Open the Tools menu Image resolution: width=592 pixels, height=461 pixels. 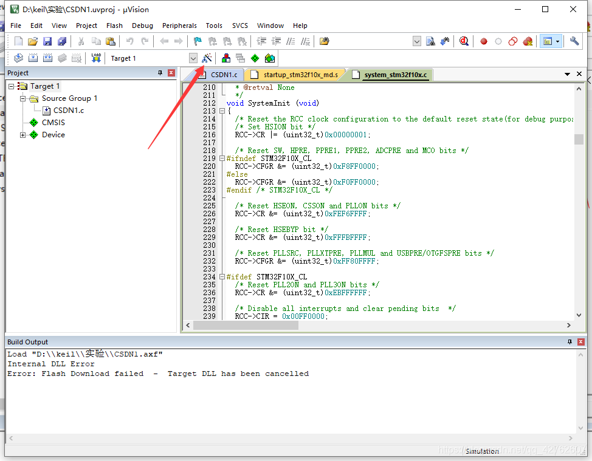[214, 26]
